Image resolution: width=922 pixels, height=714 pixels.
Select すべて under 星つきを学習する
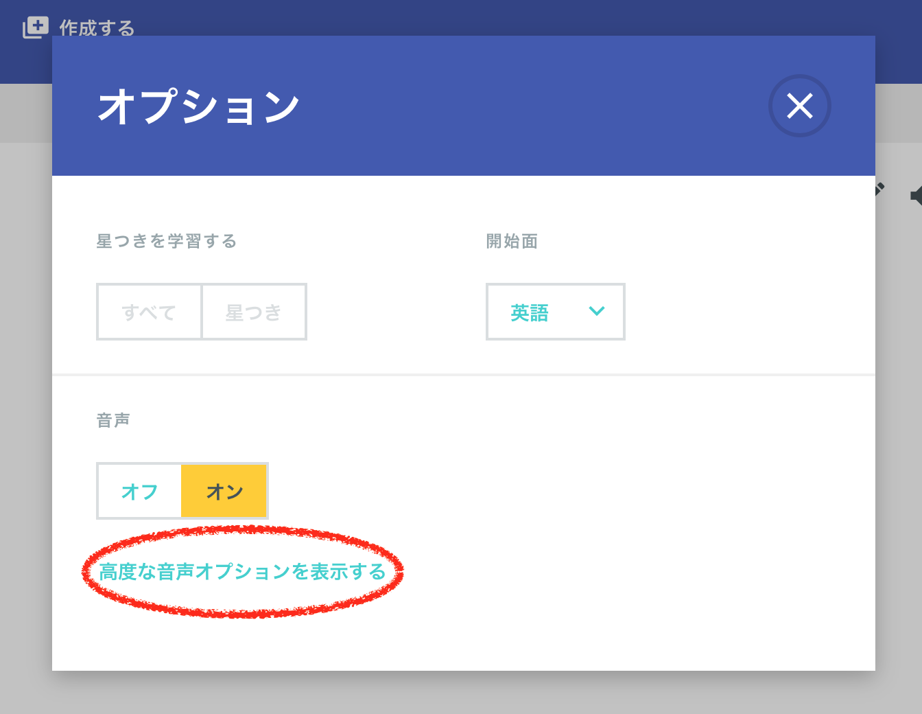(x=150, y=312)
